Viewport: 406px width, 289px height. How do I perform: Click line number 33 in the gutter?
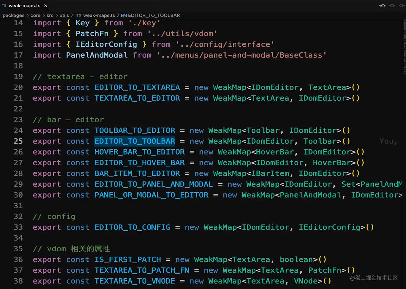(18, 227)
